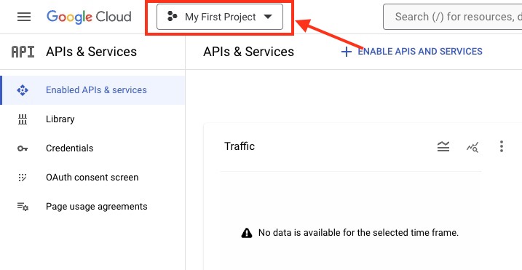The image size is (522, 270).
Task: Open the OAuth consent screen page
Action: tap(93, 177)
